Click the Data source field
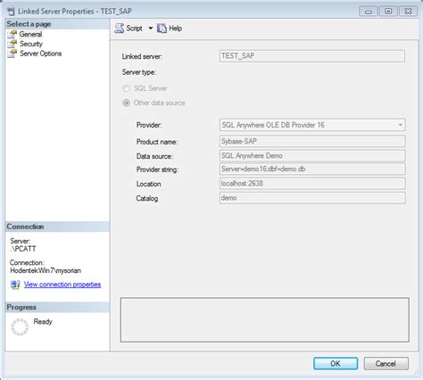Viewport: 423px width, 380px height. 312,155
